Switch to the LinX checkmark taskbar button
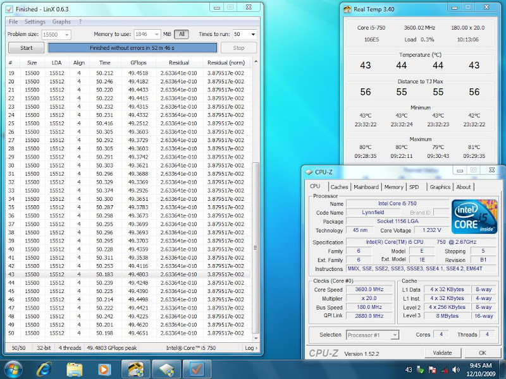This screenshot has height=379, width=506. pos(197,368)
